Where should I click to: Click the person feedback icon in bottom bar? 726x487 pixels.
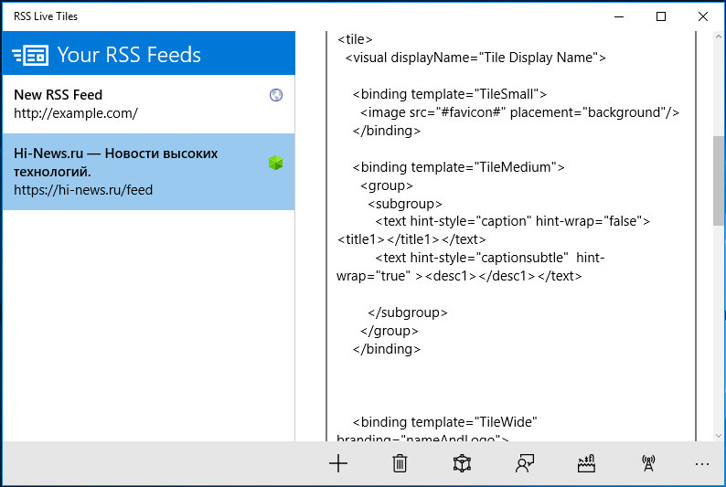coord(524,463)
